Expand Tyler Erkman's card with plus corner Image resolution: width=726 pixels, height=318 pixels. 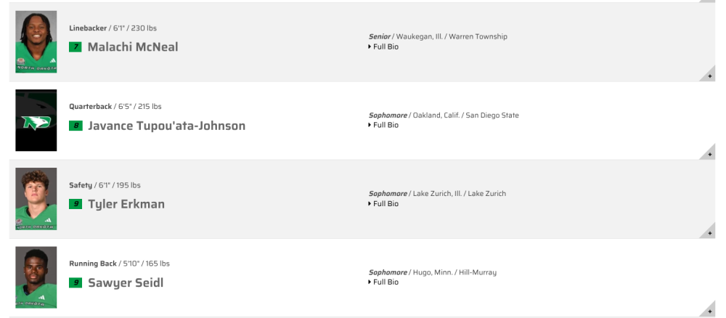[709, 232]
